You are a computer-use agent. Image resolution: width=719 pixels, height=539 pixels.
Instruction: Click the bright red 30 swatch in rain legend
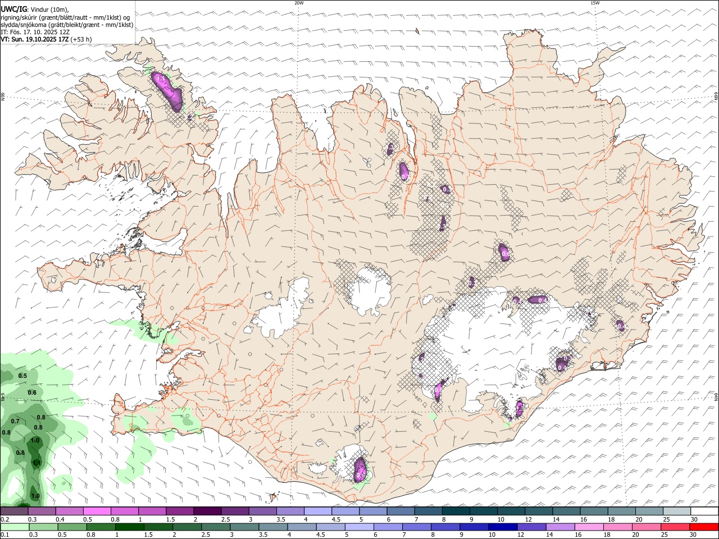pyautogui.click(x=704, y=527)
